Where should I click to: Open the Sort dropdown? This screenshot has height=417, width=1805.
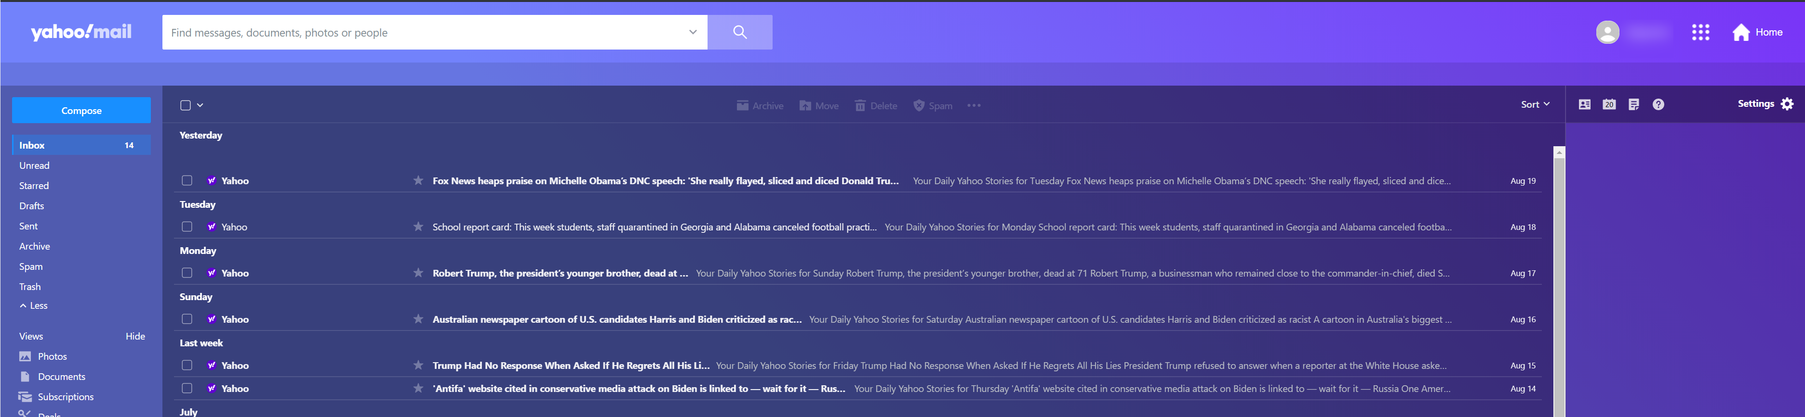(x=1535, y=104)
